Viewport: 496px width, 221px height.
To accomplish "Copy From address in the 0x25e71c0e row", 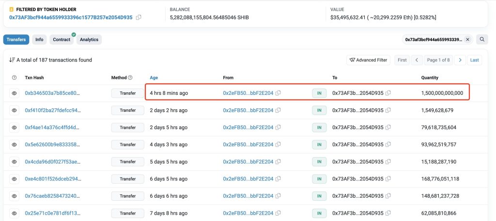I will tap(279, 213).
